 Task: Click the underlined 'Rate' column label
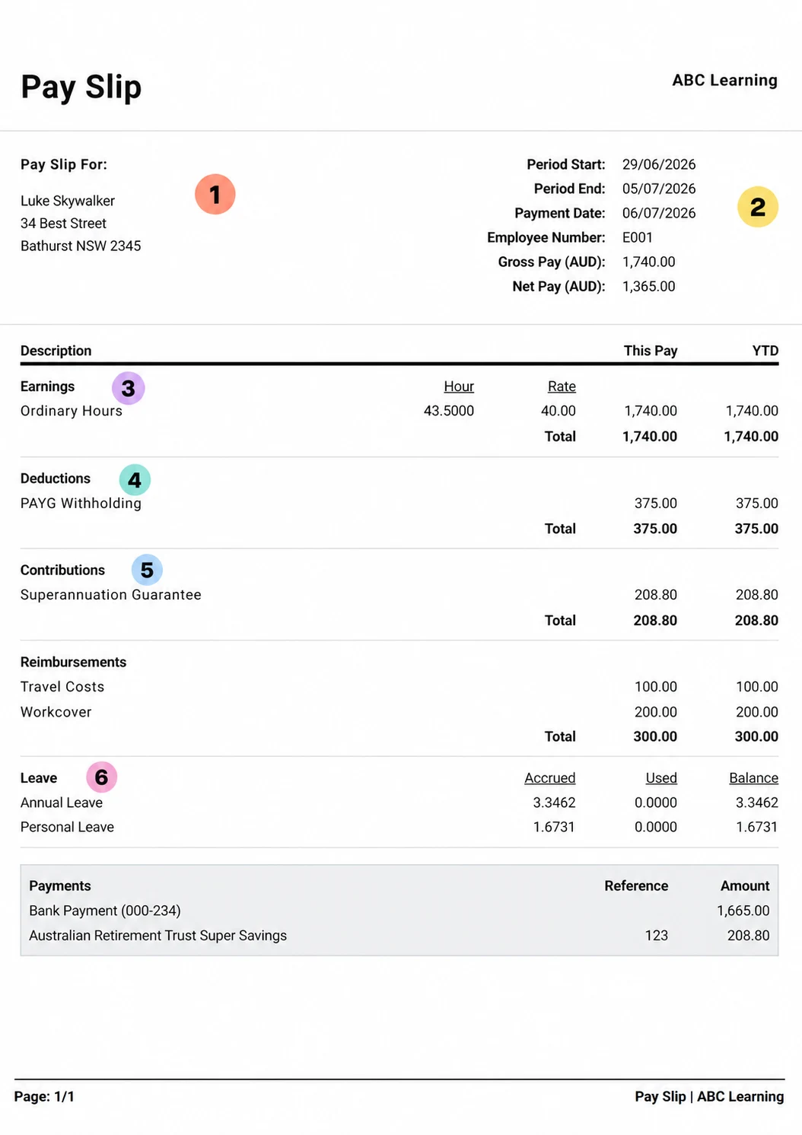(562, 386)
